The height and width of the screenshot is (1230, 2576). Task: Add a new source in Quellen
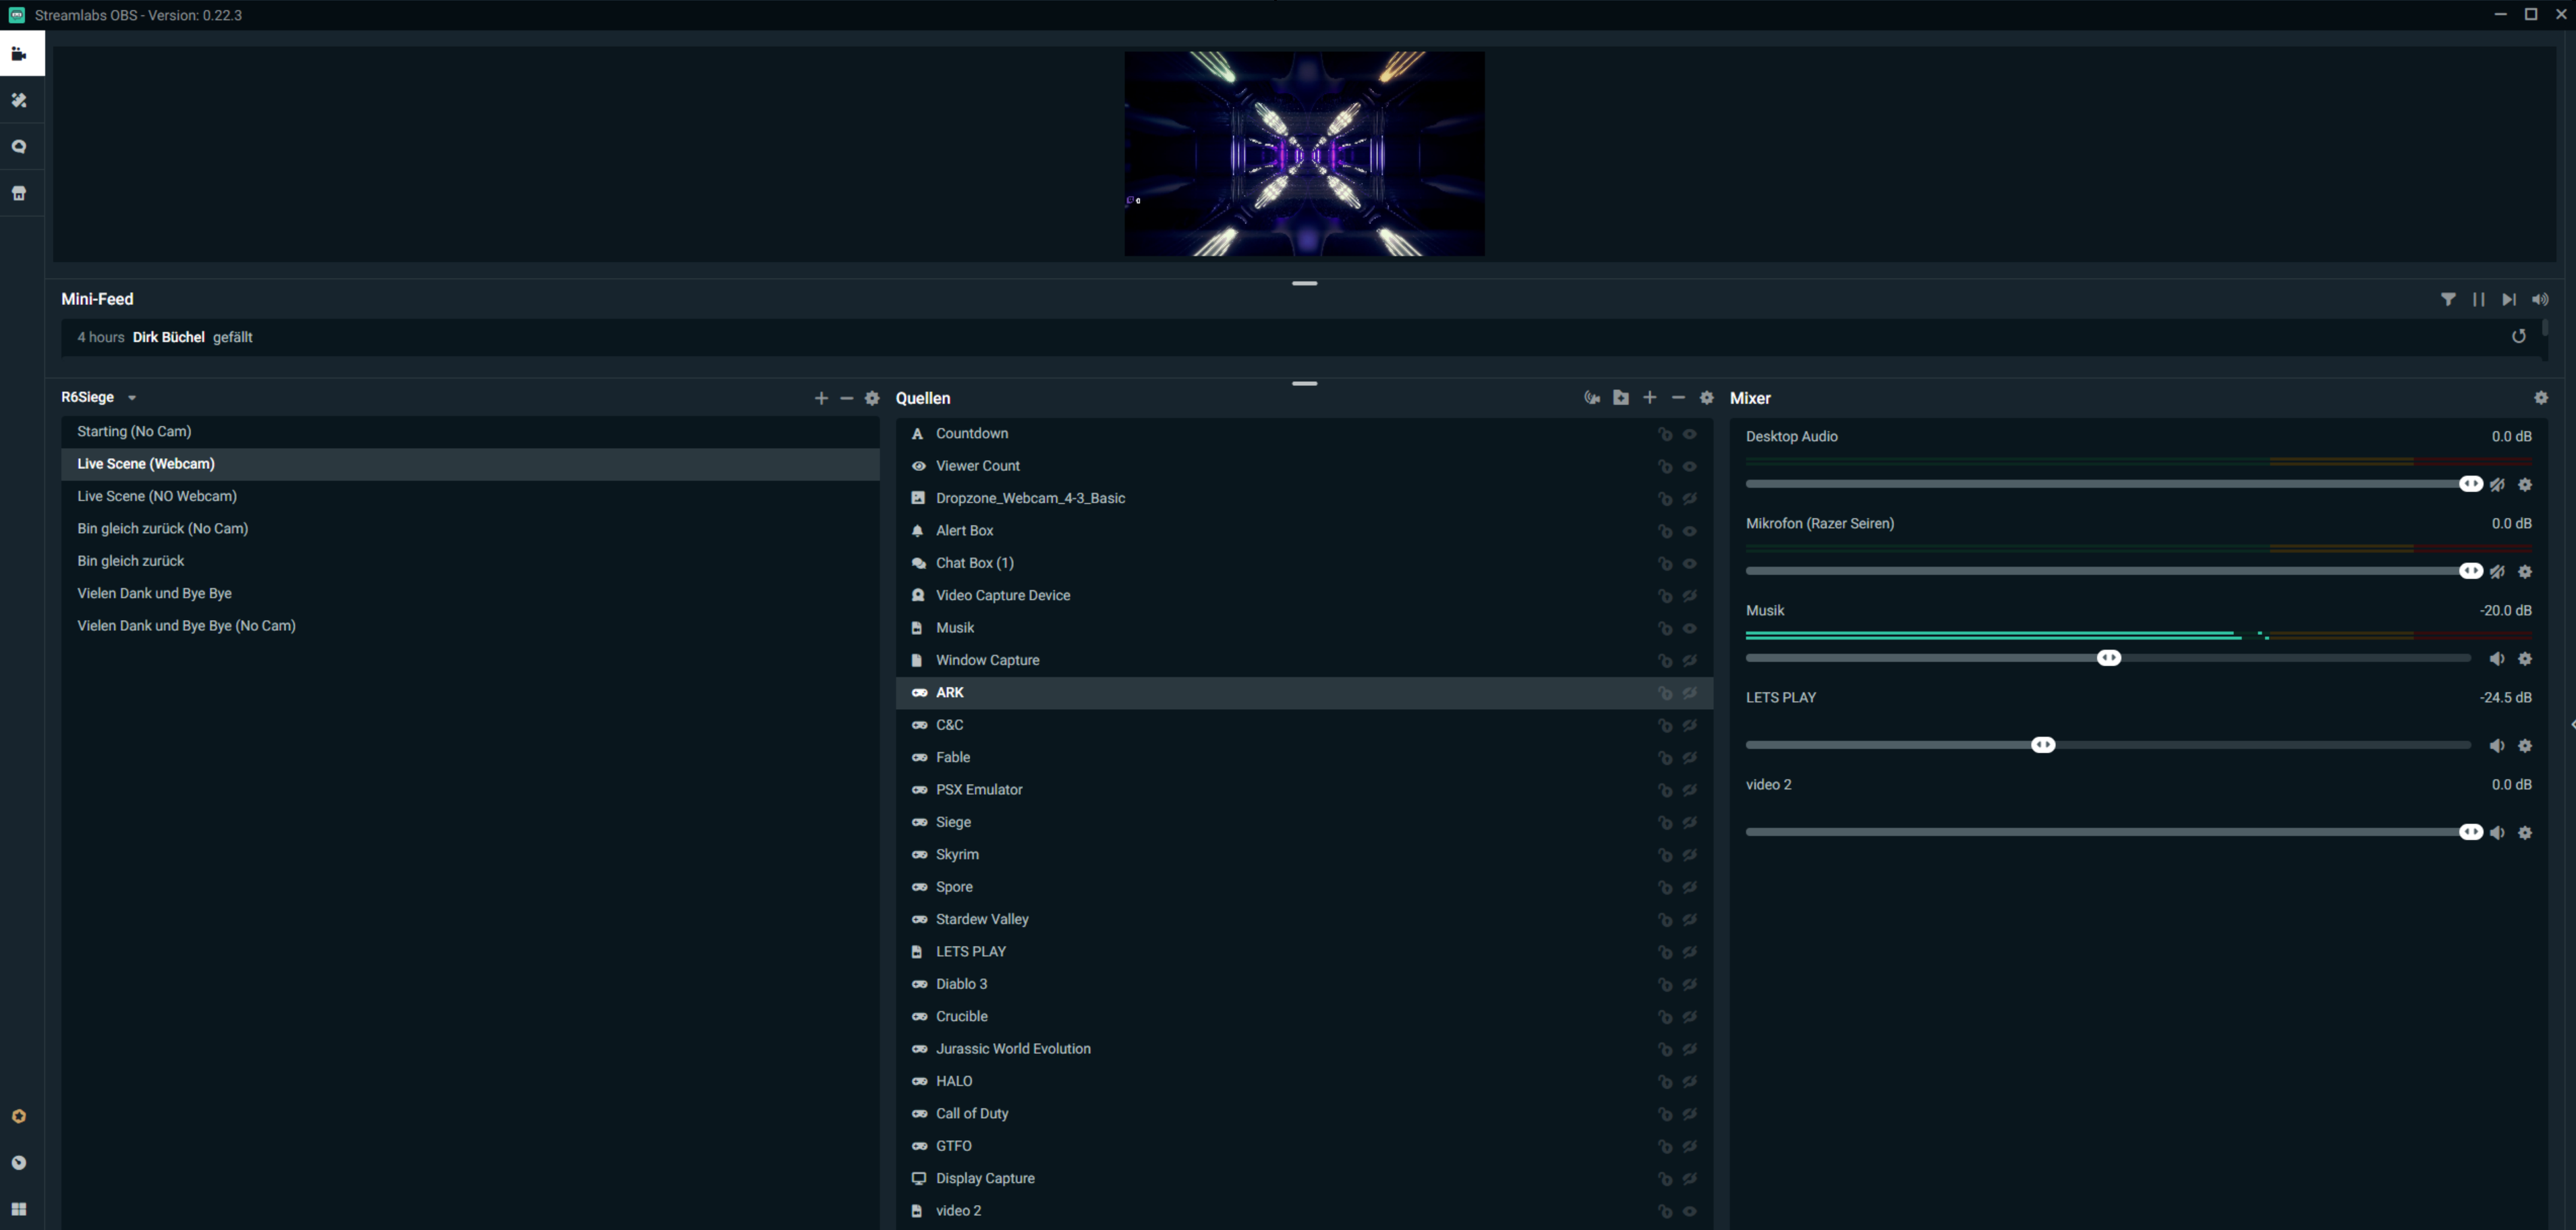pyautogui.click(x=1649, y=398)
